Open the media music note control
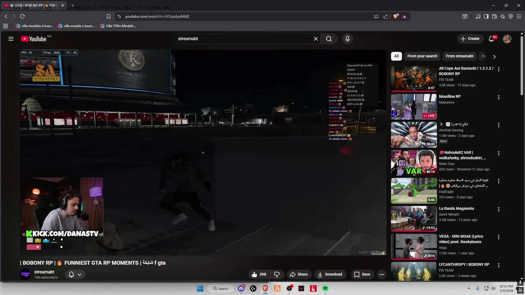This screenshot has height=295, width=525. (478, 16)
